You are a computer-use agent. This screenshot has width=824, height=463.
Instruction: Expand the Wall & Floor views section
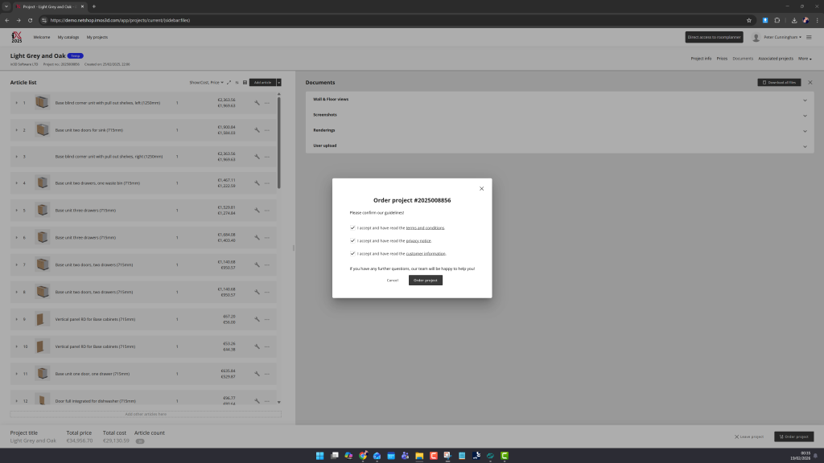558,100
